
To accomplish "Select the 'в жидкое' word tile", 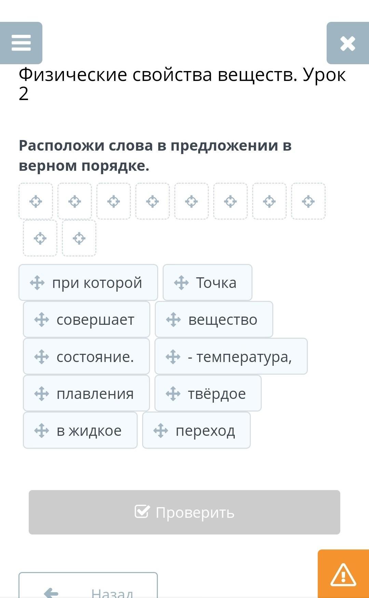I will (x=80, y=430).
